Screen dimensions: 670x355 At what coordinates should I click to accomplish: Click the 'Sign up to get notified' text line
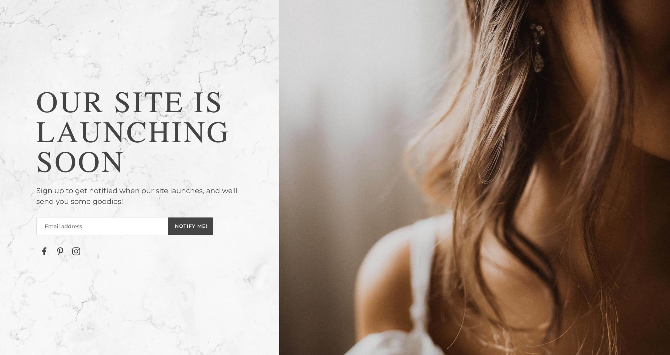pyautogui.click(x=137, y=191)
